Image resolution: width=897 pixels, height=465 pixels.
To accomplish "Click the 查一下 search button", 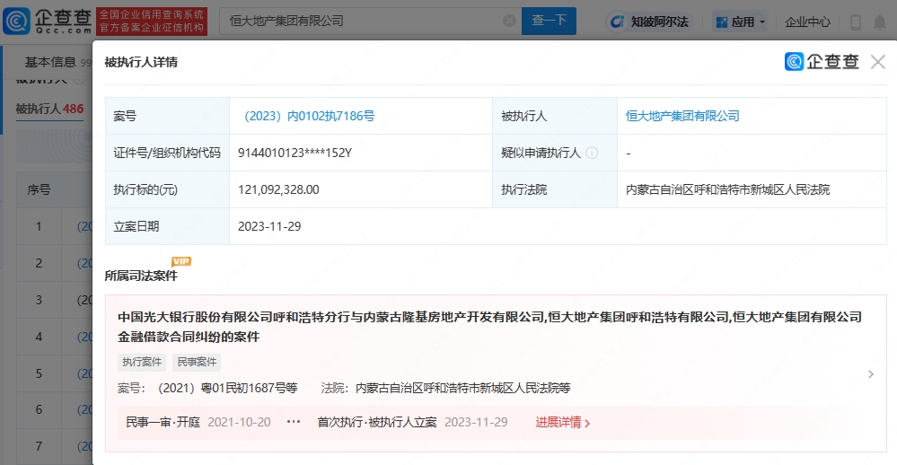I will point(549,21).
